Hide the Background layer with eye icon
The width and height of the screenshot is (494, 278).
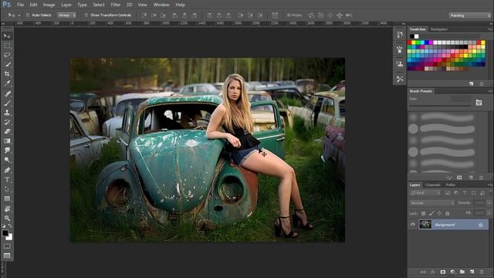coord(412,225)
